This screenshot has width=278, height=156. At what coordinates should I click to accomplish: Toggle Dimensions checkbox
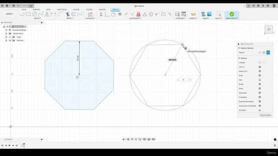[260, 93]
